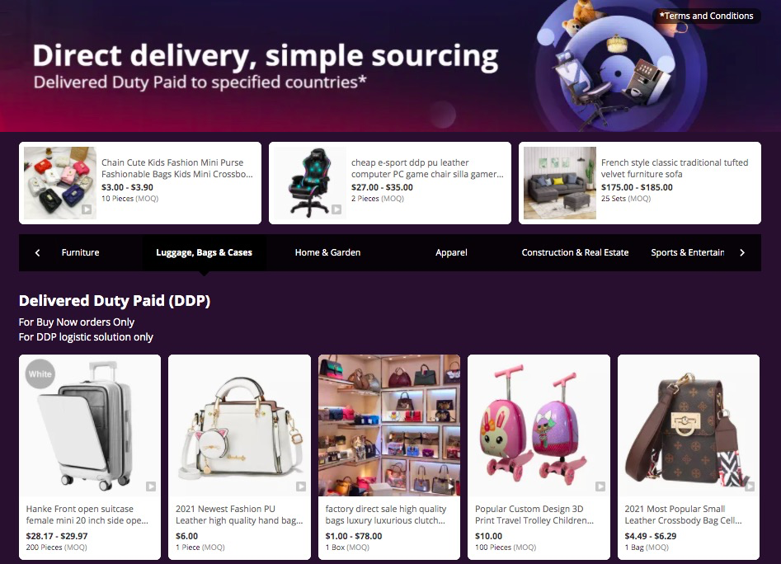Open Construction & Real Estate tab
The height and width of the screenshot is (564, 781).
(x=575, y=252)
